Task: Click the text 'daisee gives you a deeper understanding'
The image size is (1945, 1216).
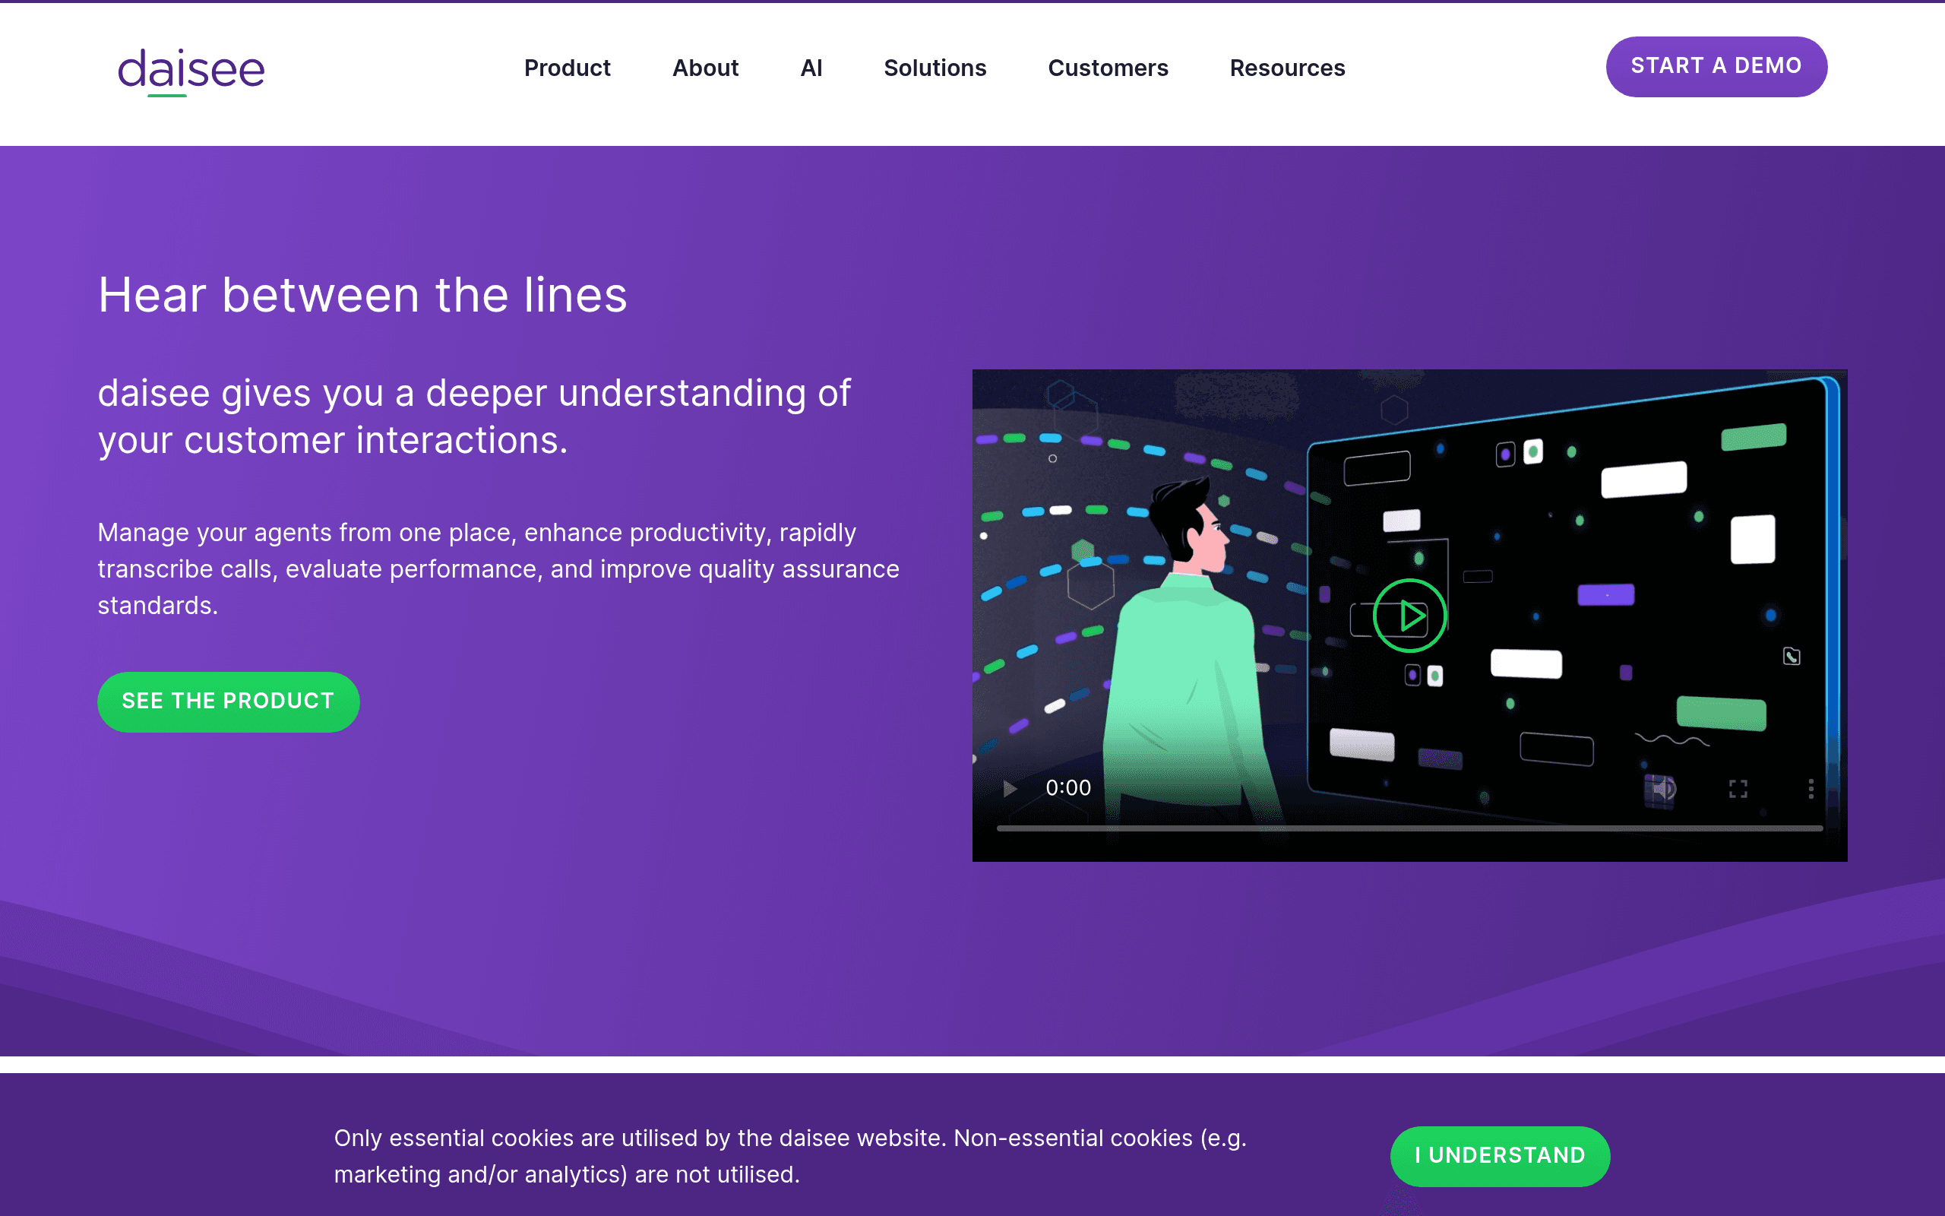Action: coord(474,416)
